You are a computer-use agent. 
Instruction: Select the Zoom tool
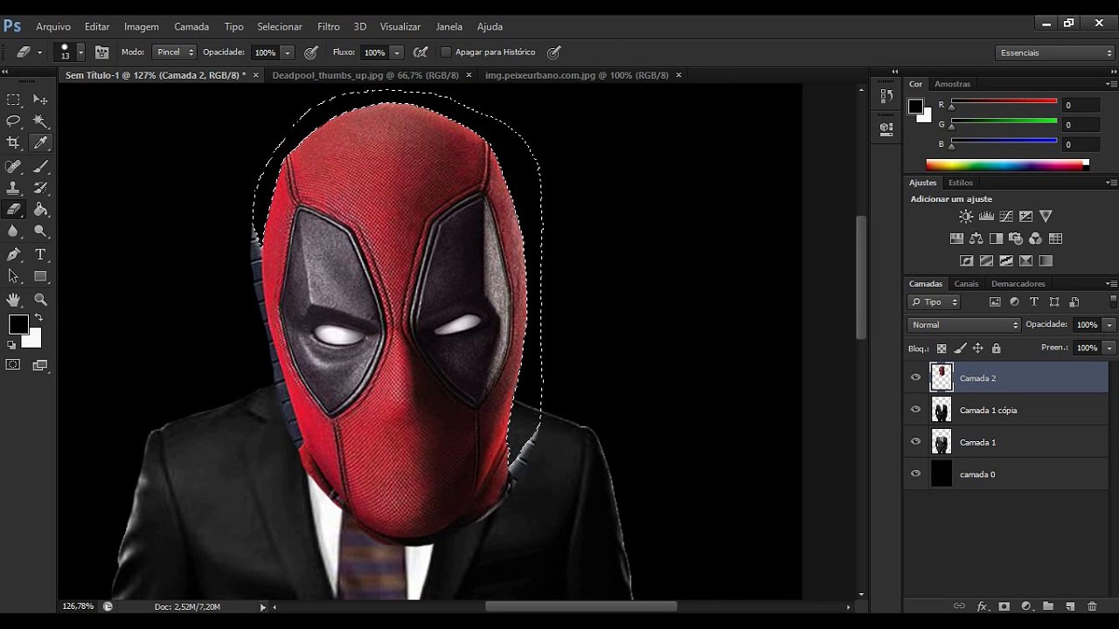point(40,300)
